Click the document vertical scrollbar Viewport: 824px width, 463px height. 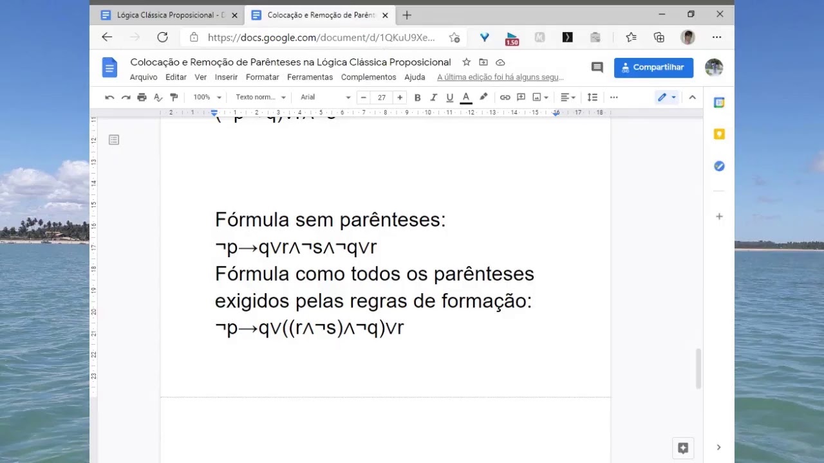tap(698, 368)
